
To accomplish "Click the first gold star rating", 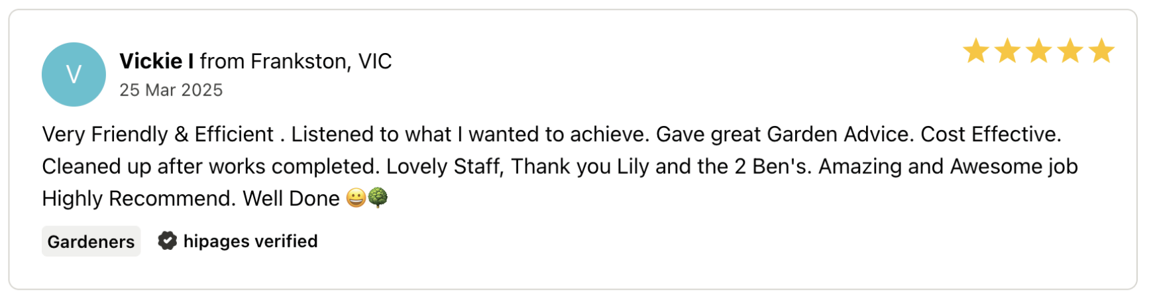I will point(976,51).
